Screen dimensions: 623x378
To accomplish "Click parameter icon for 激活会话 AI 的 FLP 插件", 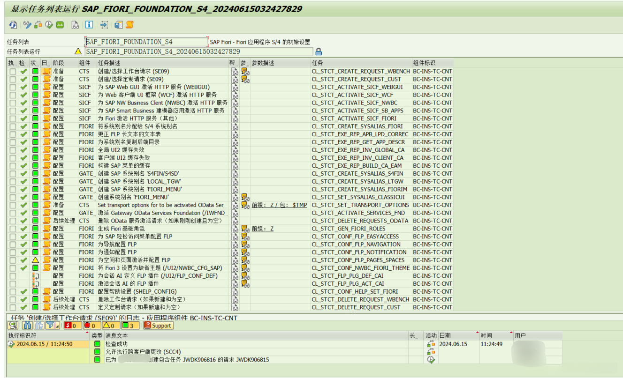I will [x=245, y=283].
